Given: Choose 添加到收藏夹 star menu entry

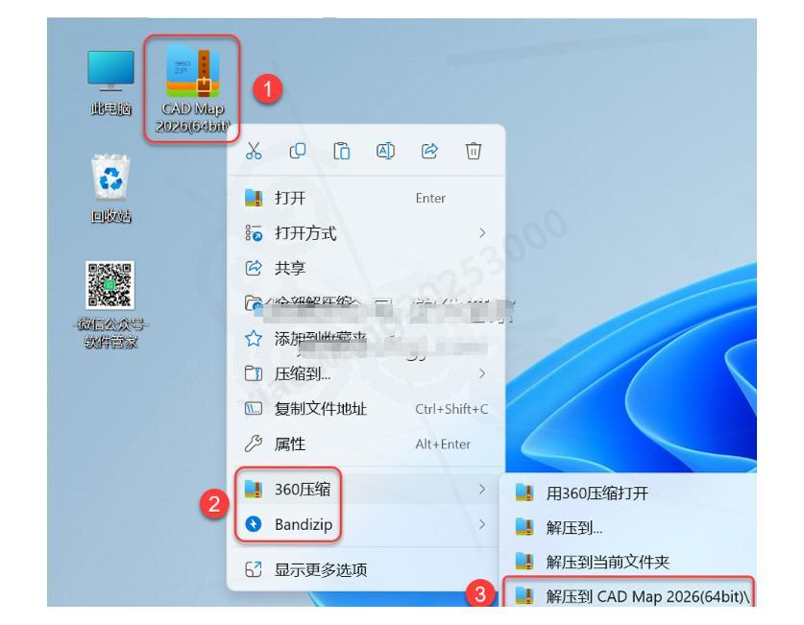Looking at the screenshot, I should [x=366, y=338].
